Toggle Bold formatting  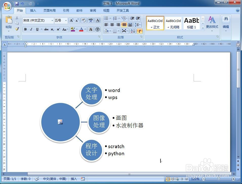tap(26, 29)
